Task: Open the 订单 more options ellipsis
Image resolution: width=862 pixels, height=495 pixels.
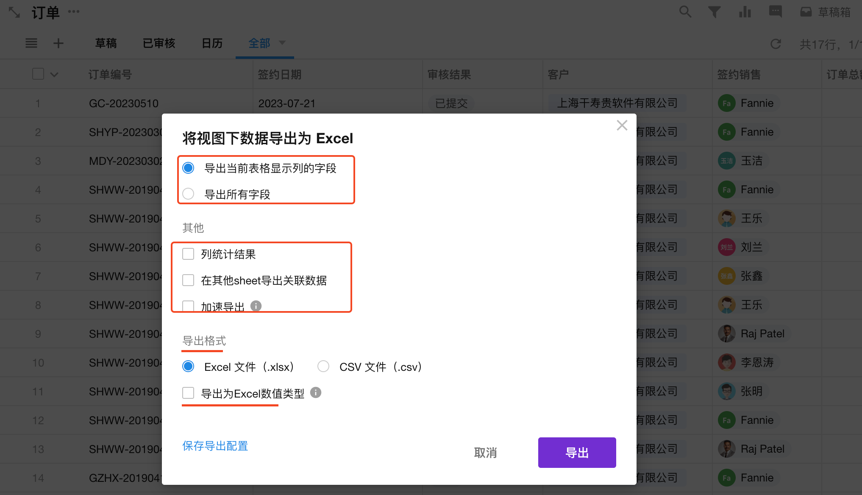Action: pyautogui.click(x=74, y=11)
